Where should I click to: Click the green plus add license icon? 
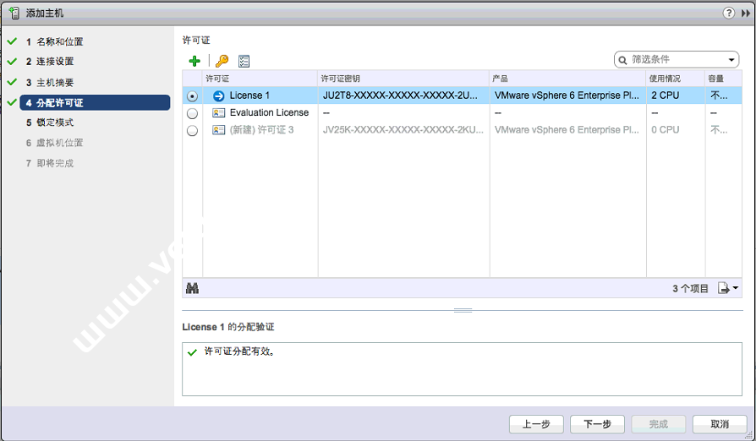(x=194, y=61)
